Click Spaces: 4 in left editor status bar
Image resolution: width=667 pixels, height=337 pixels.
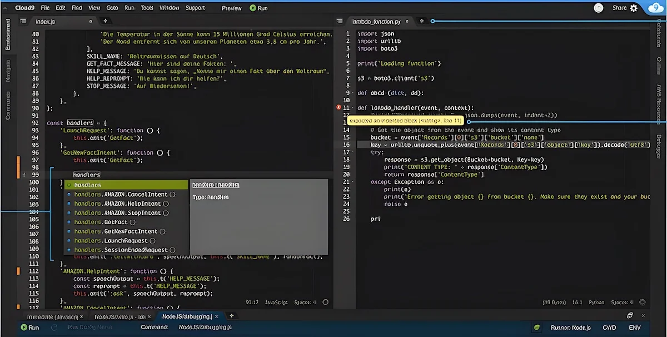click(305, 303)
